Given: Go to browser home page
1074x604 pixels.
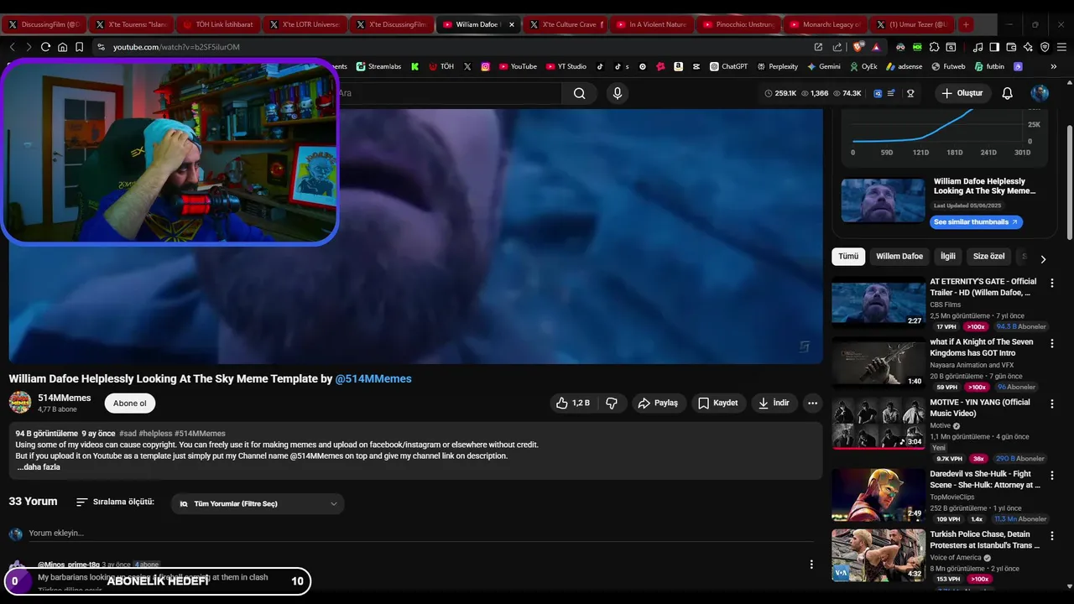Looking at the screenshot, I should pyautogui.click(x=62, y=47).
